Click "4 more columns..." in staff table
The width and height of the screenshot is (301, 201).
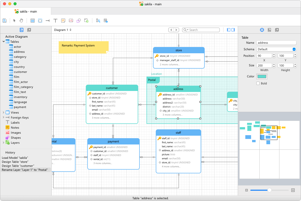click(171, 166)
